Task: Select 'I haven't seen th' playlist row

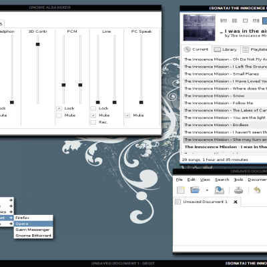Action: 225,132
